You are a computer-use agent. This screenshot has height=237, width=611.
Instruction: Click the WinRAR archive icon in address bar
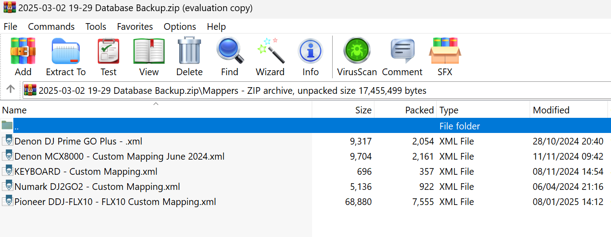(x=30, y=90)
